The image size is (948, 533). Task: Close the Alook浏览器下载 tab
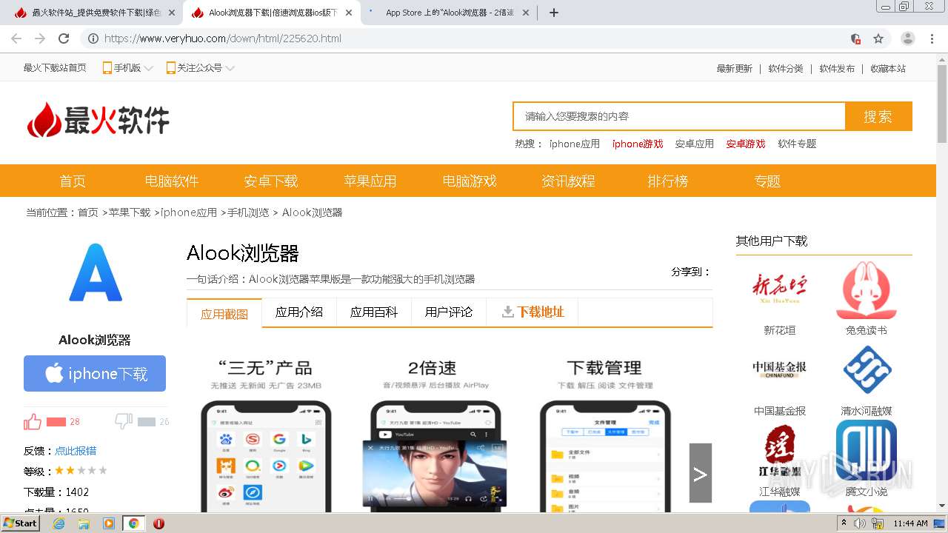(x=349, y=13)
